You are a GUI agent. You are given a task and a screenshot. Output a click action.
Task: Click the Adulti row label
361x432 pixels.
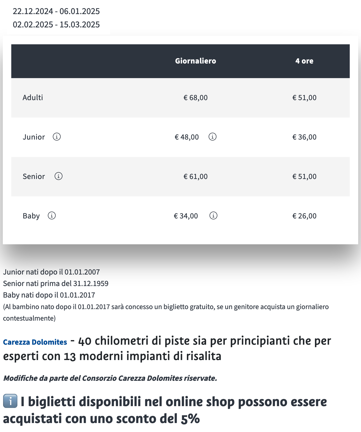(x=33, y=98)
